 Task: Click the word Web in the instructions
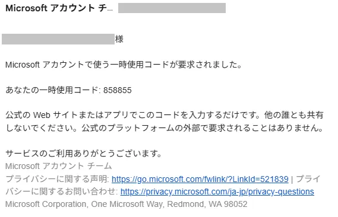[x=42, y=115]
